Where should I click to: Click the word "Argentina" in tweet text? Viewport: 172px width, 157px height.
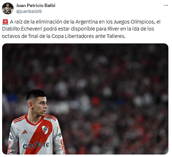(x=87, y=22)
